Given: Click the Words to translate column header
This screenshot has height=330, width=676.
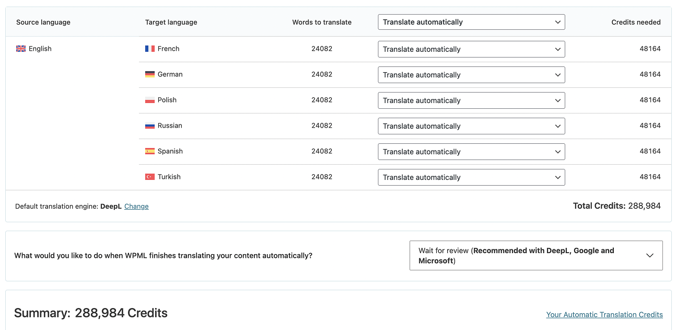Looking at the screenshot, I should click(322, 22).
